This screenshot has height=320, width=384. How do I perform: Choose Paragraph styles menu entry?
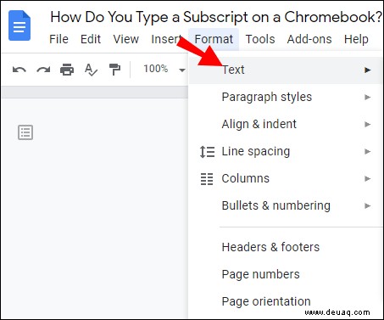click(x=286, y=97)
